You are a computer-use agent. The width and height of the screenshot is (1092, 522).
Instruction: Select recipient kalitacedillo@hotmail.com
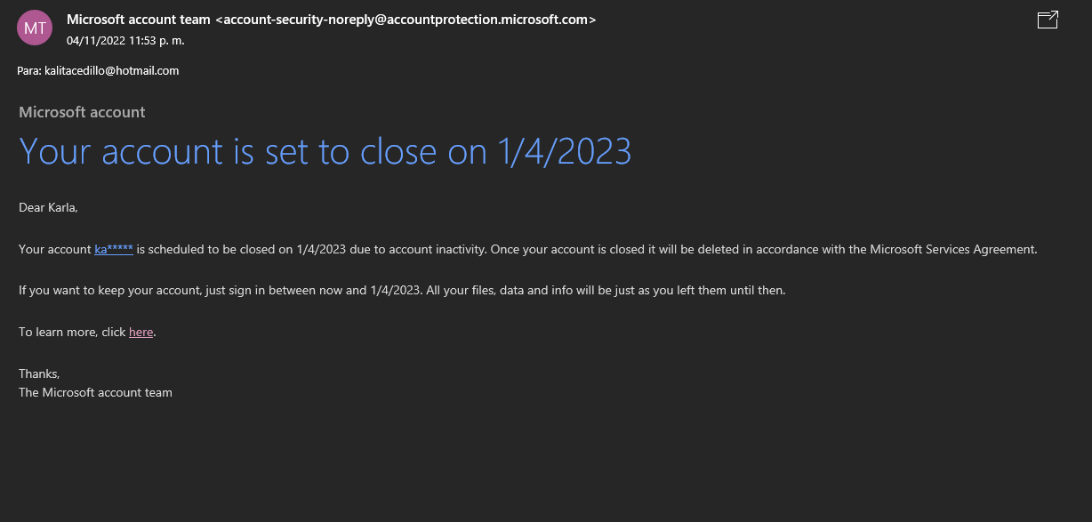[x=112, y=70]
